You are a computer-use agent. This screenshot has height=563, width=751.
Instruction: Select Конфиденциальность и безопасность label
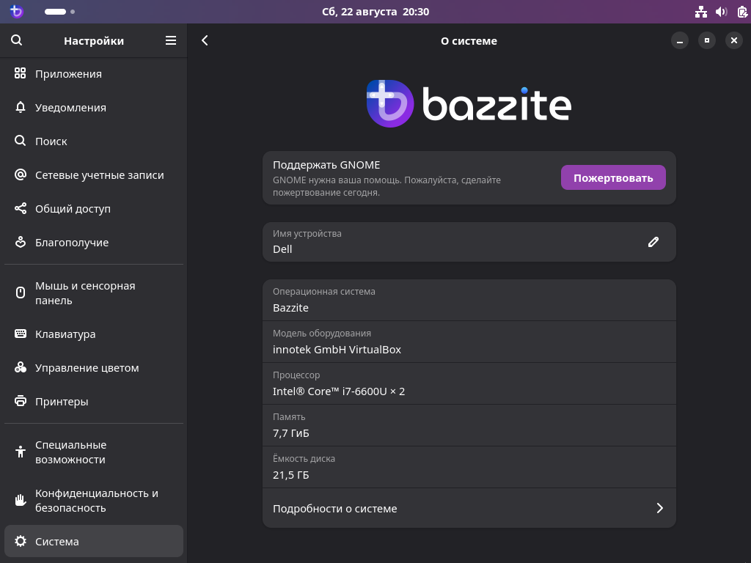pos(97,500)
